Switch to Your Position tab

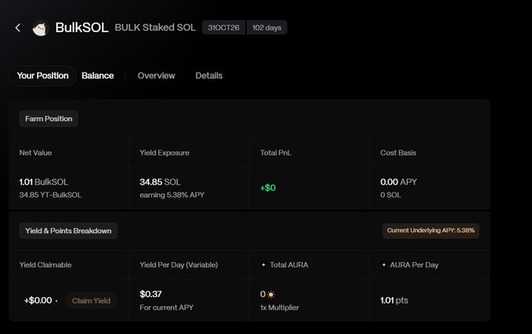(43, 76)
